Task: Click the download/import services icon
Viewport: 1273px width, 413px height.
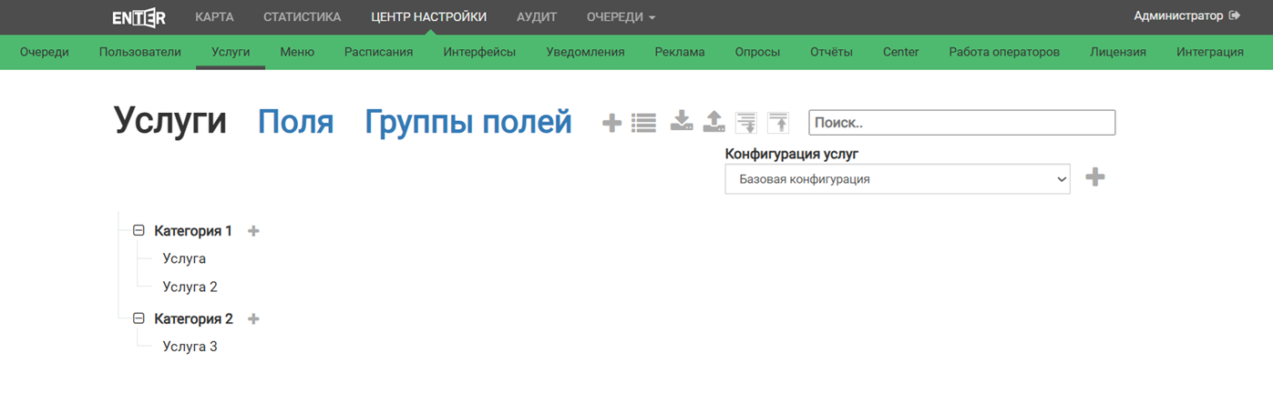Action: click(682, 122)
